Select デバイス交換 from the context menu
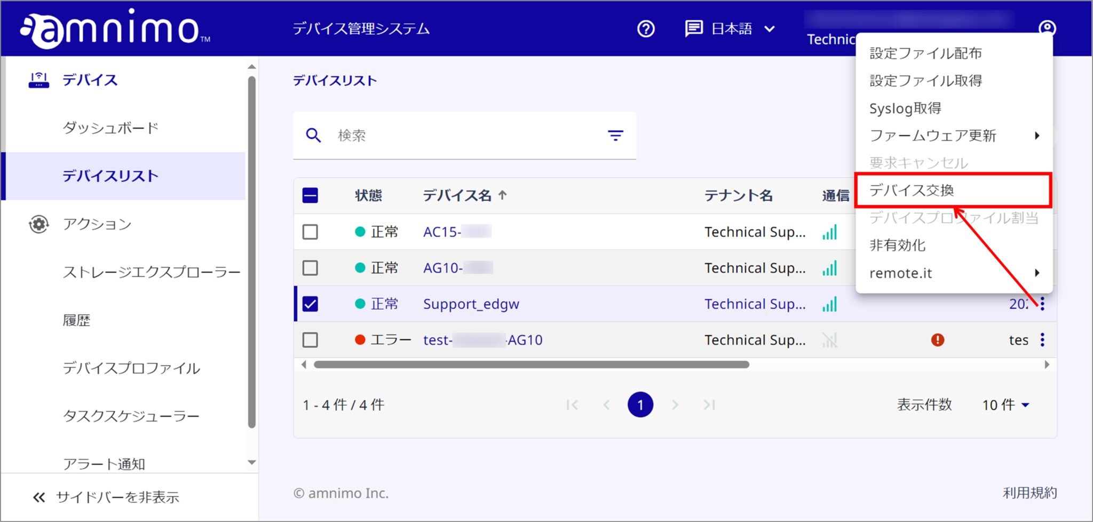Image resolution: width=1093 pixels, height=522 pixels. coord(913,190)
